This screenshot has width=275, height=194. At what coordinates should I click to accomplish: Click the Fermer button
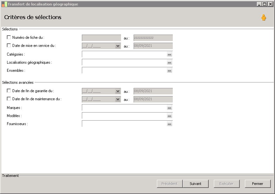(x=258, y=184)
